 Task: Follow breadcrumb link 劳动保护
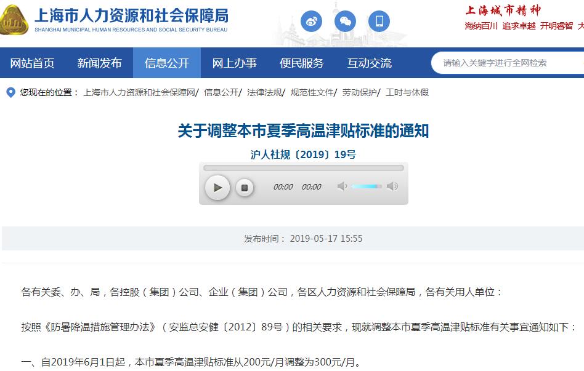[x=359, y=92]
